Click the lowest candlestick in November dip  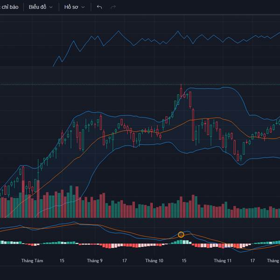[240, 156]
